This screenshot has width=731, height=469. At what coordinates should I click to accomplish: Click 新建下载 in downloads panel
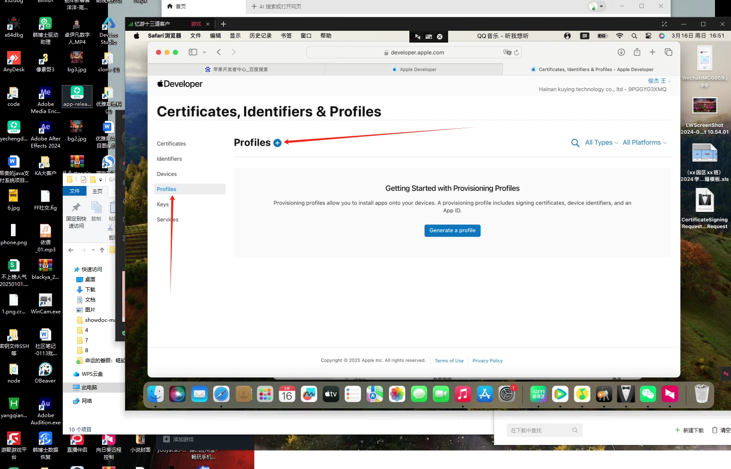pyautogui.click(x=690, y=430)
